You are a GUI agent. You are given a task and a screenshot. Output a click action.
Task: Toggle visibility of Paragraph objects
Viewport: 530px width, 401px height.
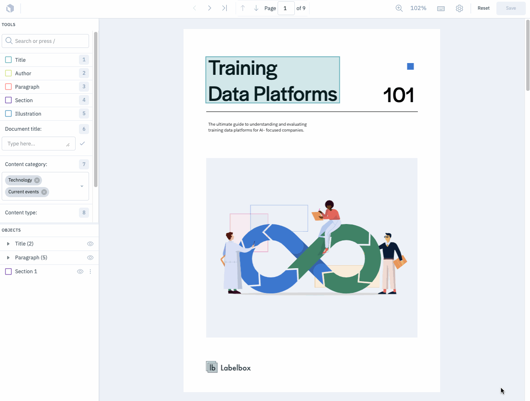90,258
